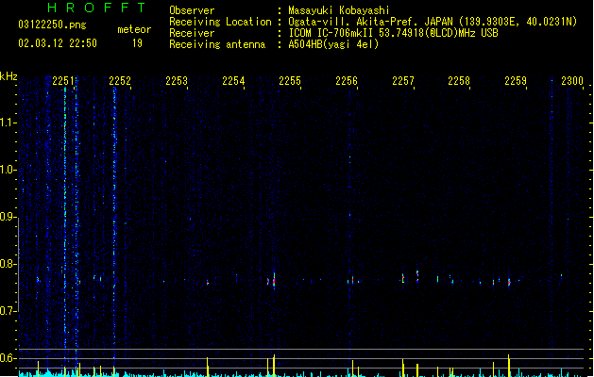
Task: Click the meteor echo just before 2257
Action: pyautogui.click(x=403, y=278)
